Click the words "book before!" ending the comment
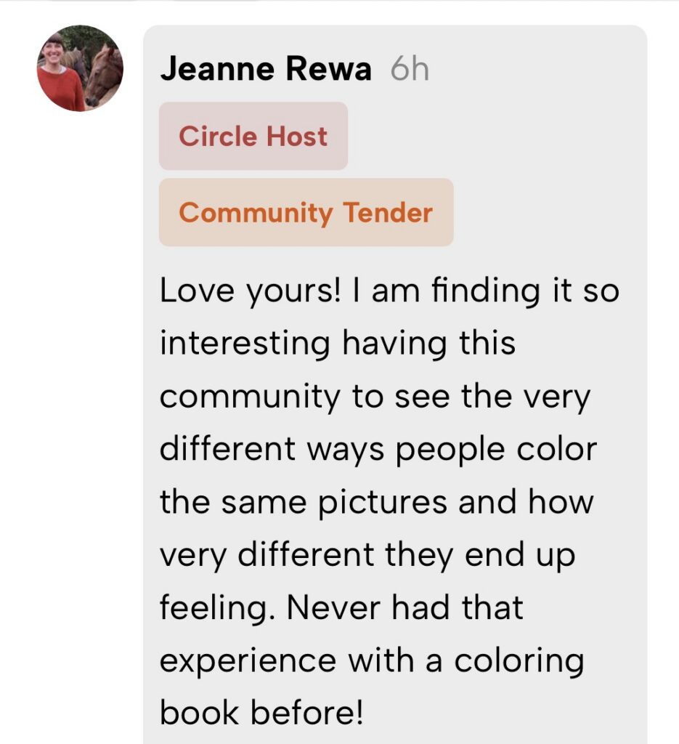 (261, 713)
